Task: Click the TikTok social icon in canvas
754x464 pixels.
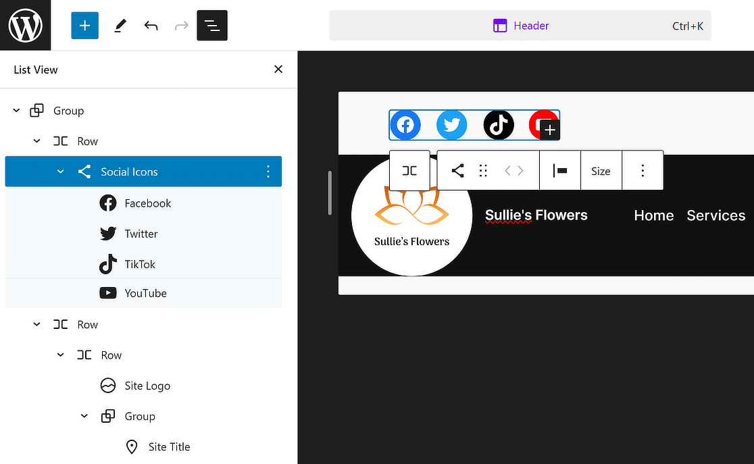Action: pyautogui.click(x=499, y=125)
